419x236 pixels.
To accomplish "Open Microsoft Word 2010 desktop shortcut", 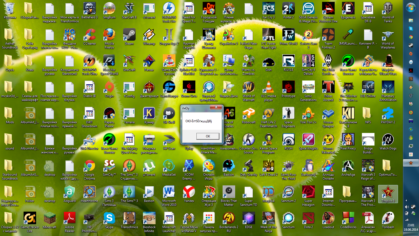I will click(x=169, y=196).
